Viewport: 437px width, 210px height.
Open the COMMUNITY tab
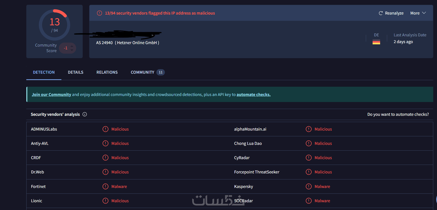pos(148,72)
